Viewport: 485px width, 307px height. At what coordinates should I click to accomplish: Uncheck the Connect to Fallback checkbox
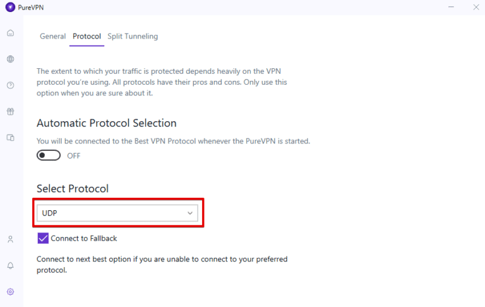43,238
